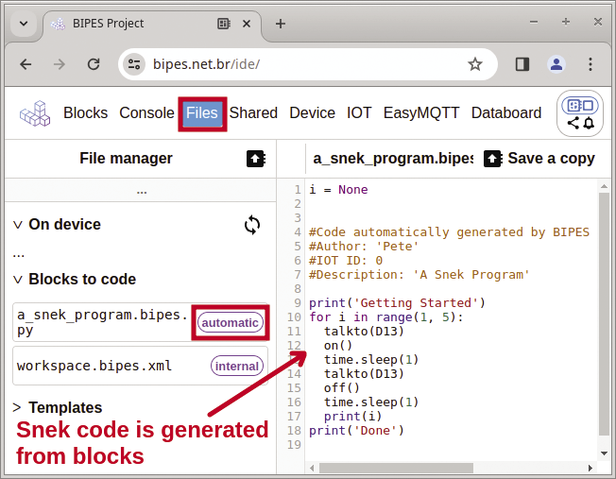Switch to the Console tab

click(x=146, y=113)
